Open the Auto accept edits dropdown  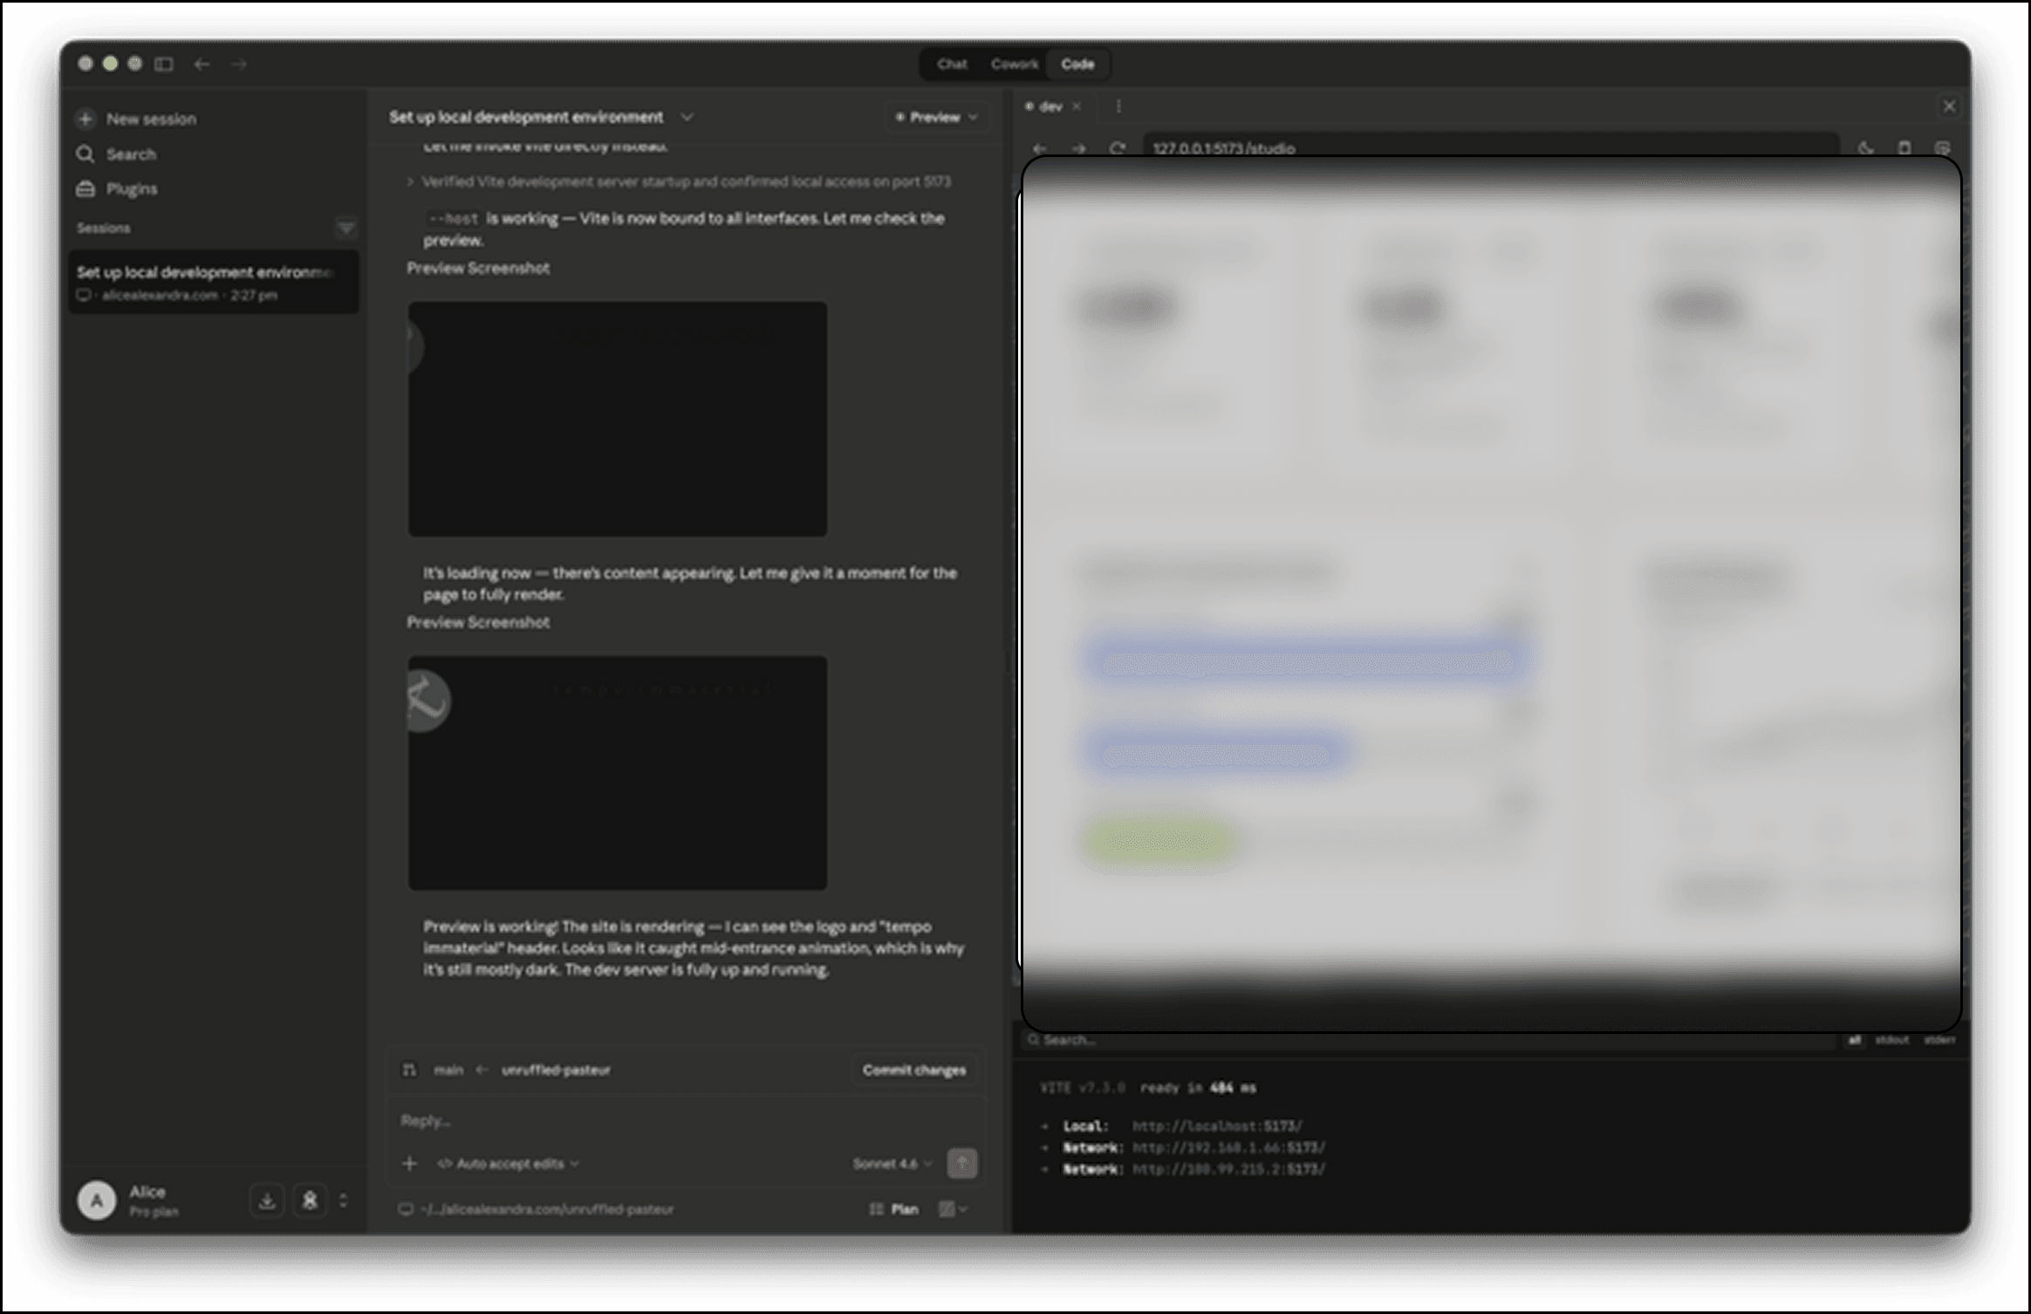[509, 1163]
